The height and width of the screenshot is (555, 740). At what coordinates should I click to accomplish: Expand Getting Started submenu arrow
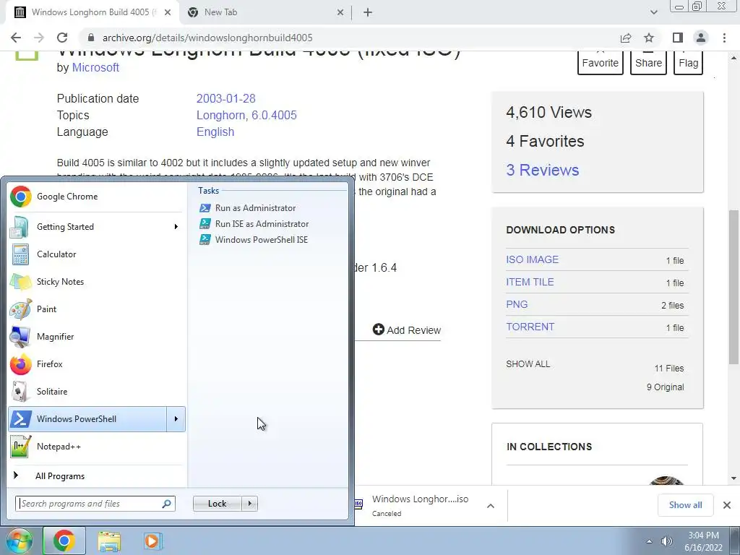(176, 227)
